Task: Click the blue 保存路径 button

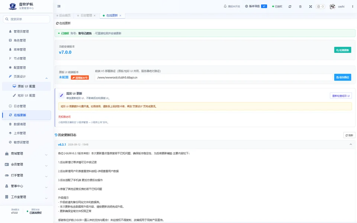Action: 342,77
